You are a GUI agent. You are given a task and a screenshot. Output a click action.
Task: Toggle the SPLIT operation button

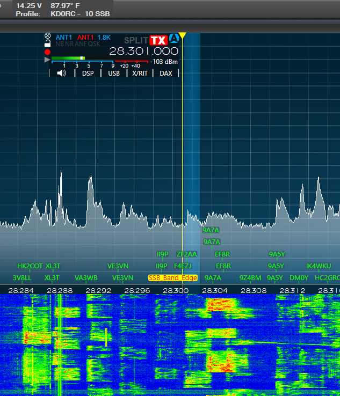[x=136, y=40]
